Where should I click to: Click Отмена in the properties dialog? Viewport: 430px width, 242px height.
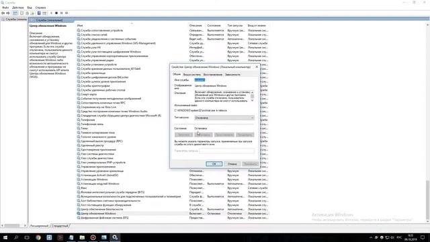pos(232,164)
